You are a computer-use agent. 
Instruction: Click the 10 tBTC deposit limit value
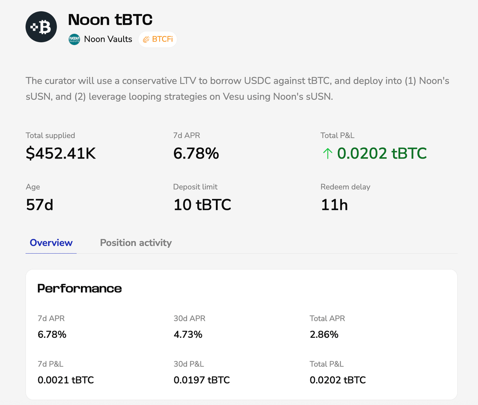tap(202, 205)
